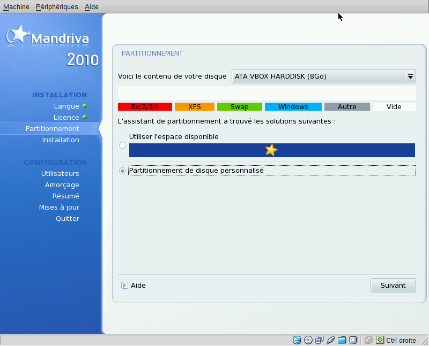The height and width of the screenshot is (346, 429).
Task: Click the green dot next to Licence
Action: [x=85, y=117]
